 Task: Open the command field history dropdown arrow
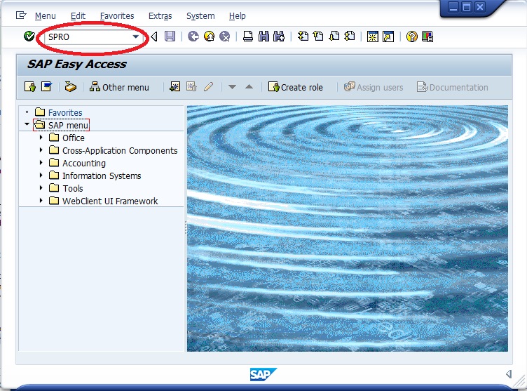point(136,37)
